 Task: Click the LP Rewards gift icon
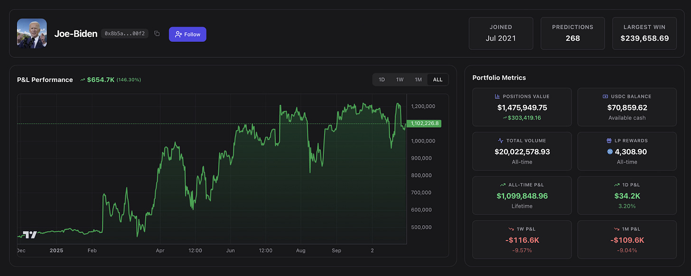609,141
